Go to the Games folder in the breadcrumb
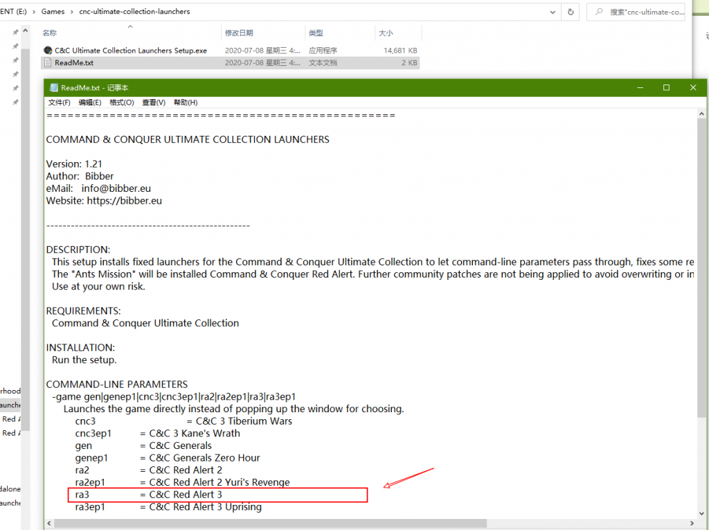The image size is (709, 530). 53,11
